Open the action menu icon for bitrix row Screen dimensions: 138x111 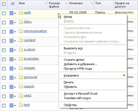(x=12, y=22)
